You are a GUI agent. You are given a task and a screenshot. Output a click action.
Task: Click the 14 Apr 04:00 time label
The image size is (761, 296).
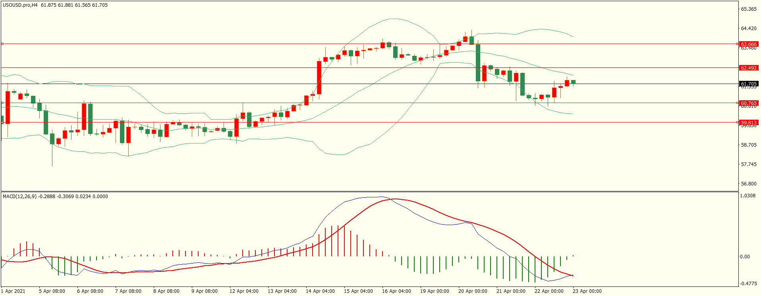click(x=320, y=291)
